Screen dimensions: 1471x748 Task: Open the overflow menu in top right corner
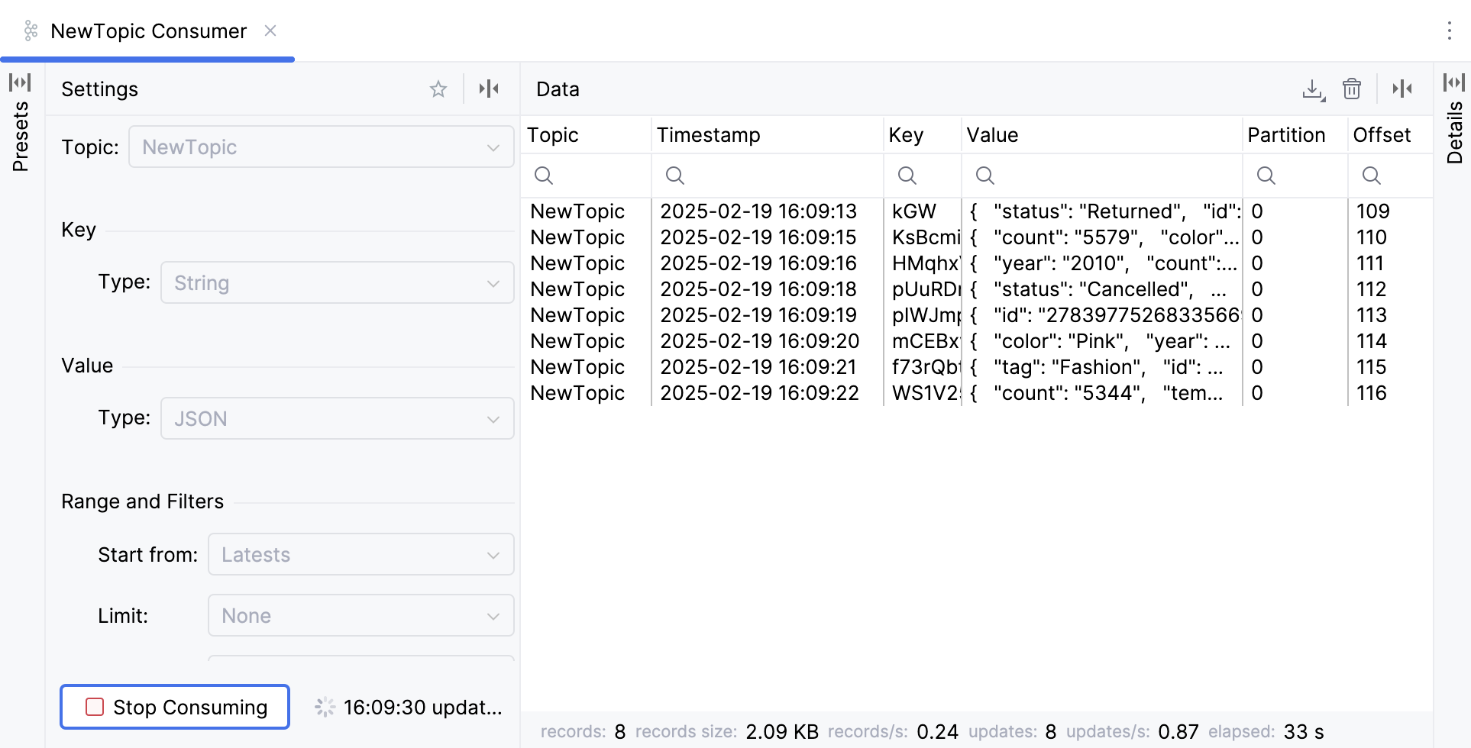1450,31
